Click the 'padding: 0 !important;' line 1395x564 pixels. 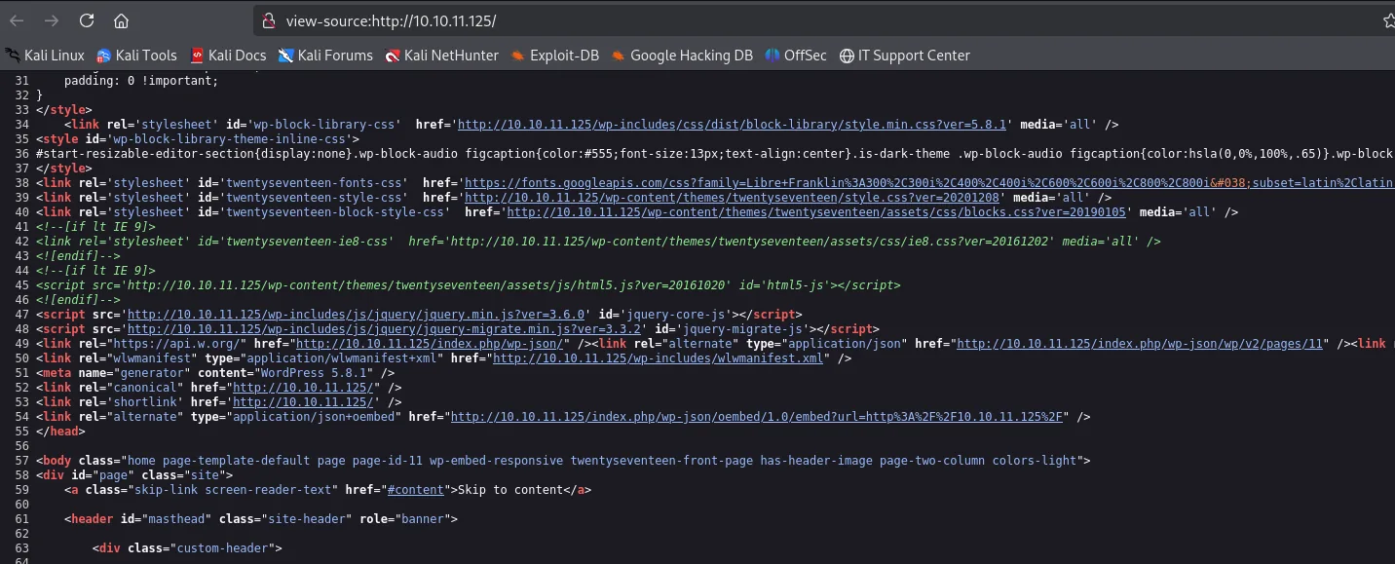point(141,80)
